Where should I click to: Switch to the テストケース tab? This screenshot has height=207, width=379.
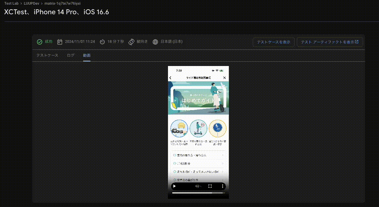click(x=47, y=55)
